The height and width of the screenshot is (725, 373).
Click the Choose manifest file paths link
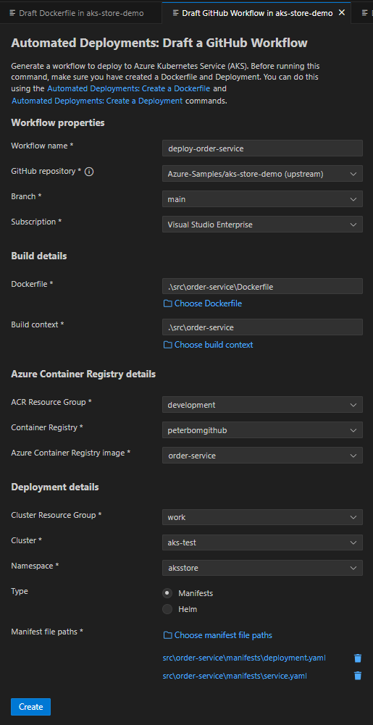coord(223,635)
